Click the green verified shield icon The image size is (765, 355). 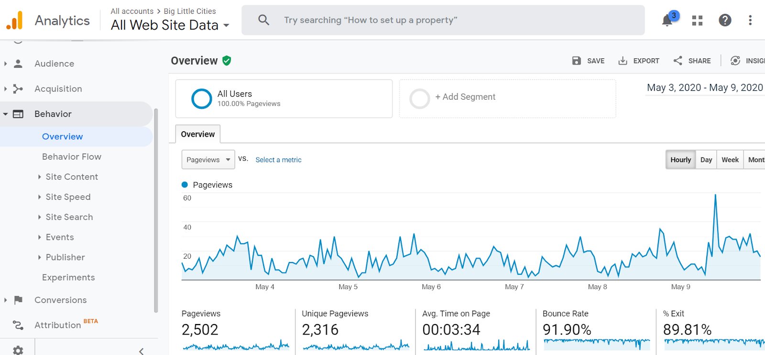click(x=227, y=61)
